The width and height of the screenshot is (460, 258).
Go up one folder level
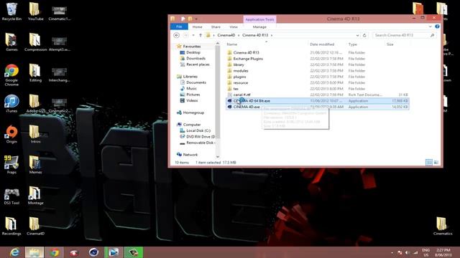[201, 35]
